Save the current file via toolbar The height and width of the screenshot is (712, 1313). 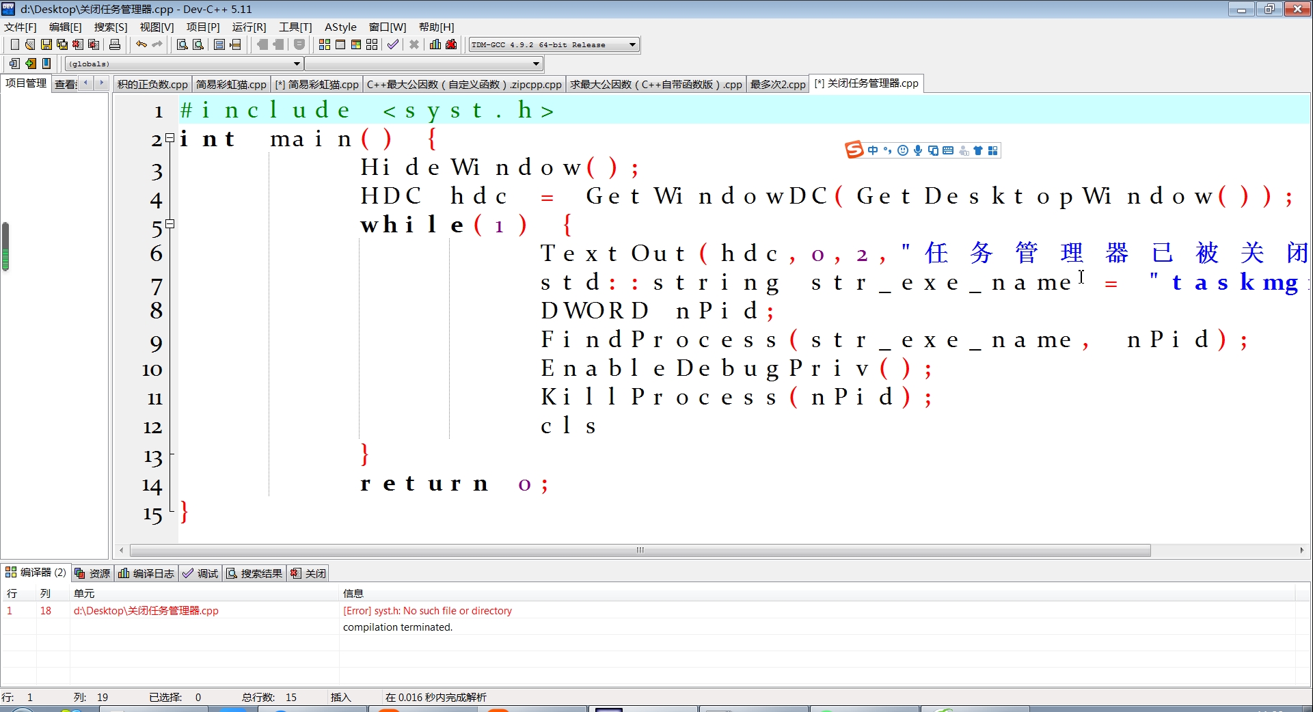pos(46,44)
